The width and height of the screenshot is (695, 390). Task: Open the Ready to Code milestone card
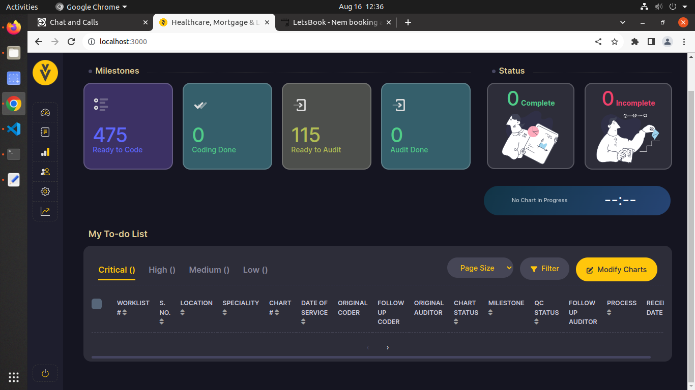[128, 126]
